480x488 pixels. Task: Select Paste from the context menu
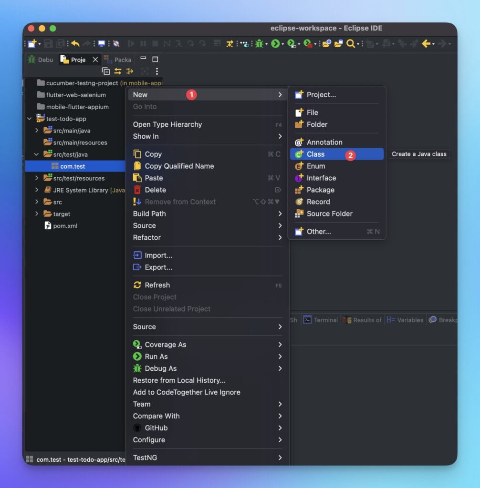[x=207, y=178]
